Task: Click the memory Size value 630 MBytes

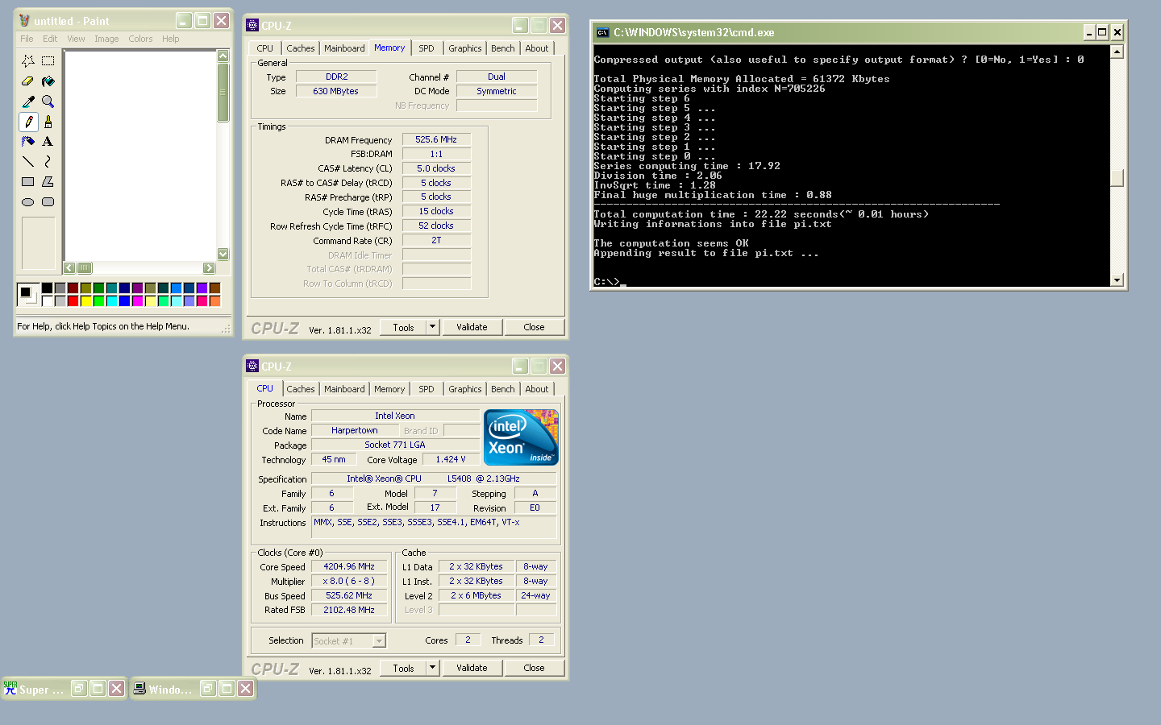Action: tap(336, 91)
